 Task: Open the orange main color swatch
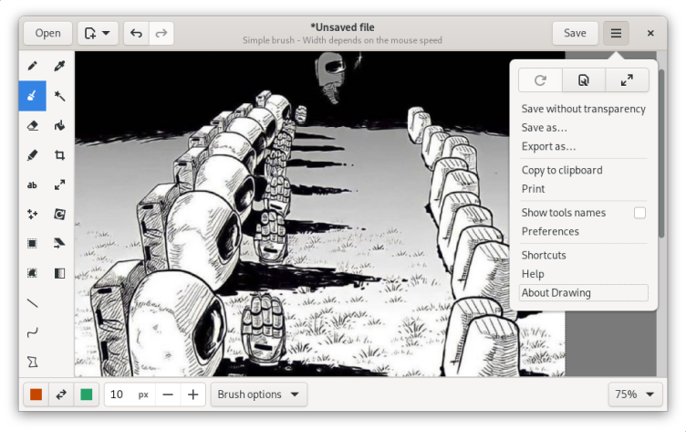point(36,395)
